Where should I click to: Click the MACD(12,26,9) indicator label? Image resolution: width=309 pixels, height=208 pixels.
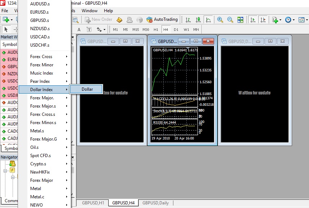click(165, 99)
